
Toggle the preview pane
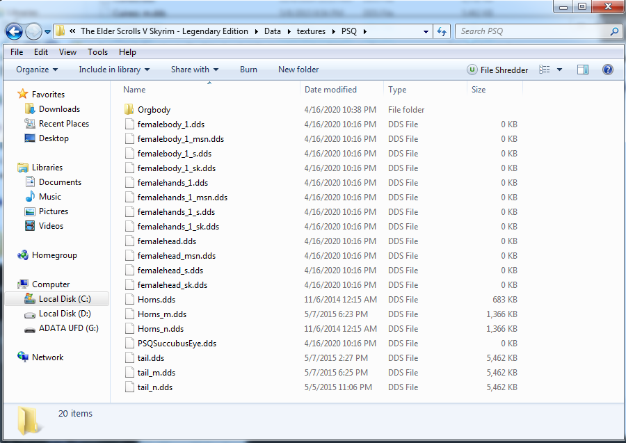(582, 70)
